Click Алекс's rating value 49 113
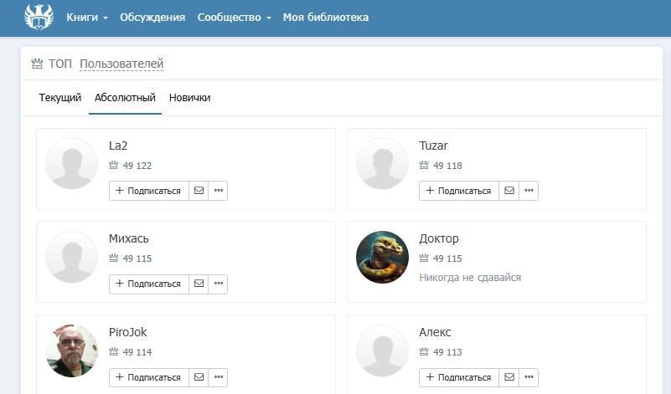Image resolution: width=671 pixels, height=394 pixels. click(447, 352)
